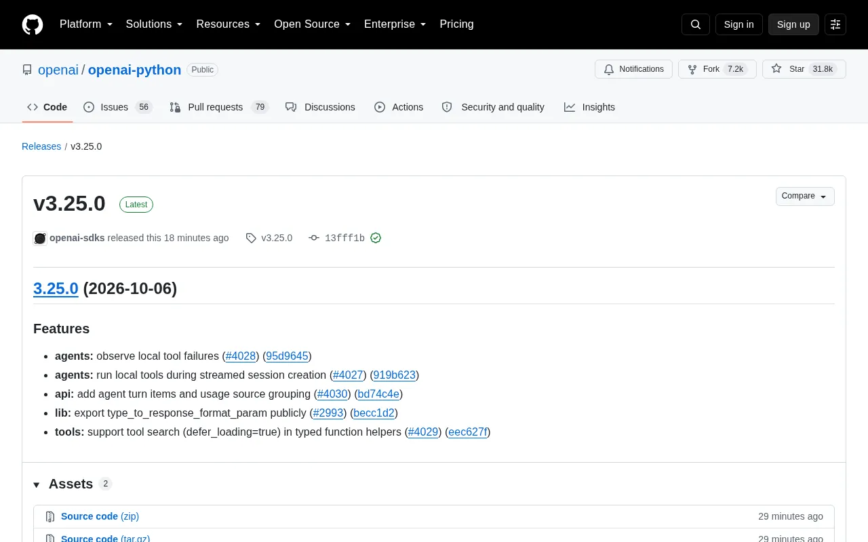Screen dimensions: 868x542
Task: Open the Insights tab
Action: click(589, 107)
